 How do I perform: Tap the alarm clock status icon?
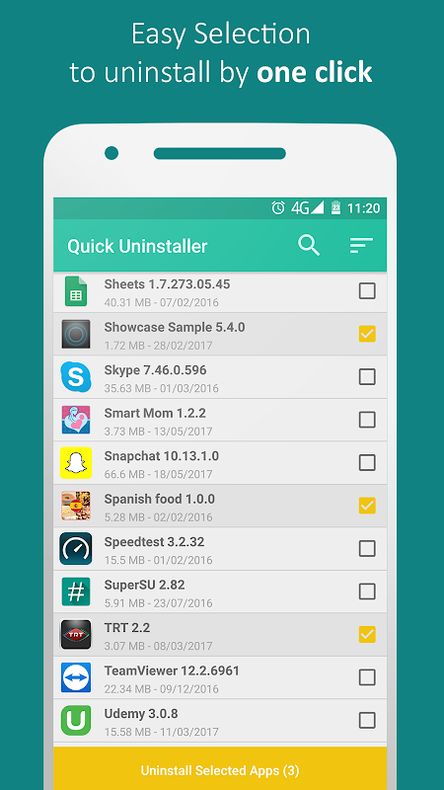click(x=278, y=207)
